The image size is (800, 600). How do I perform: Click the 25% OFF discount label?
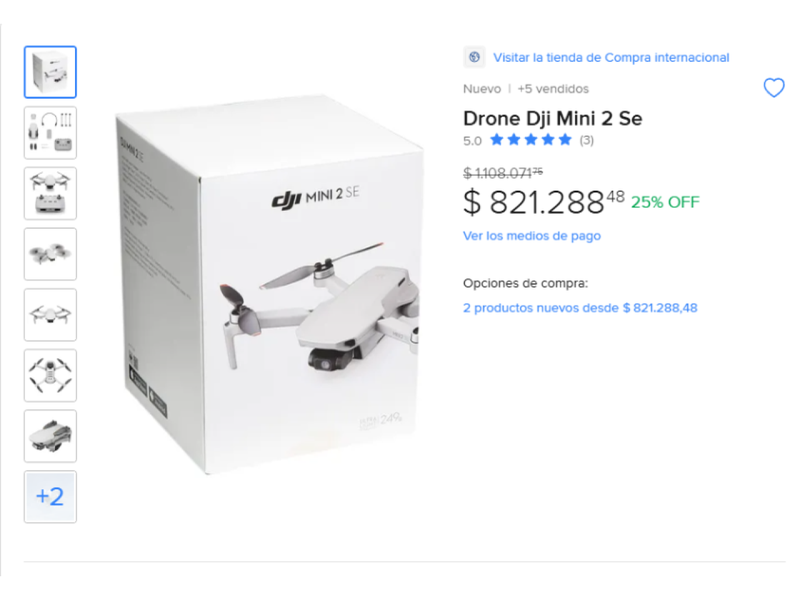point(665,202)
